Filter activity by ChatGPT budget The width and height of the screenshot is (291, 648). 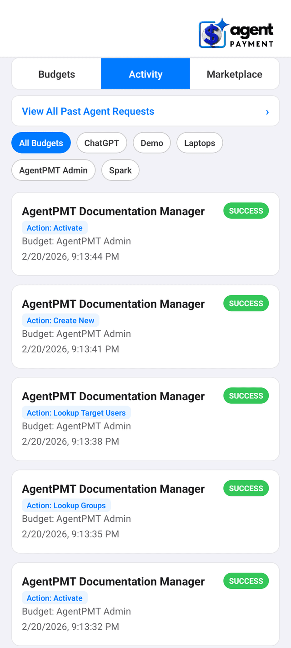coord(101,143)
